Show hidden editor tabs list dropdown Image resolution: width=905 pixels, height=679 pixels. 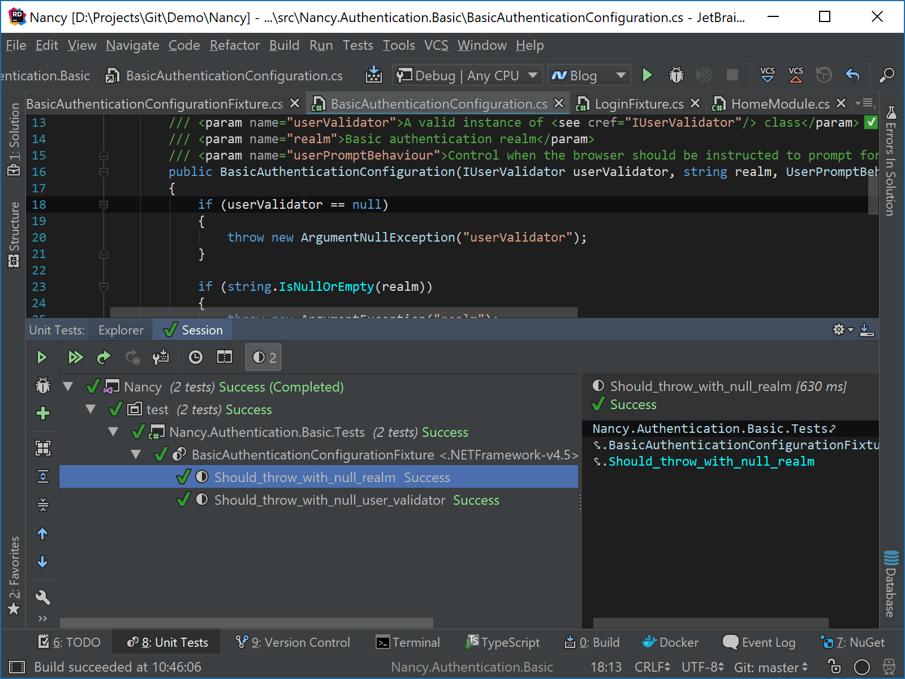[866, 104]
